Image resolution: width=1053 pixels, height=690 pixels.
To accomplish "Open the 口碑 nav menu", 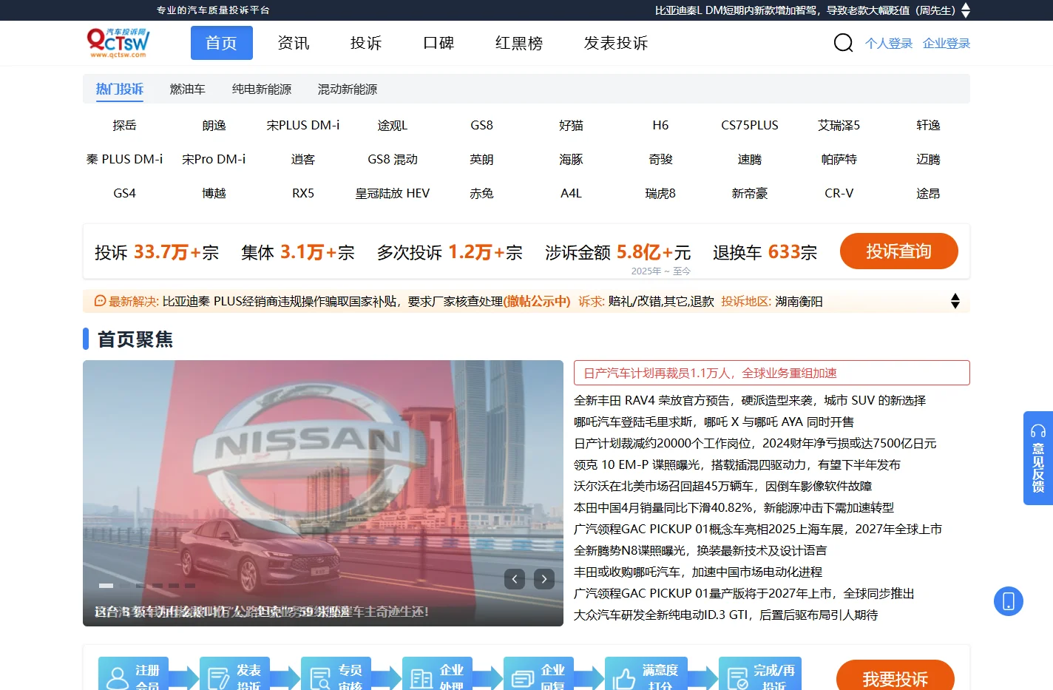I will coord(439,43).
